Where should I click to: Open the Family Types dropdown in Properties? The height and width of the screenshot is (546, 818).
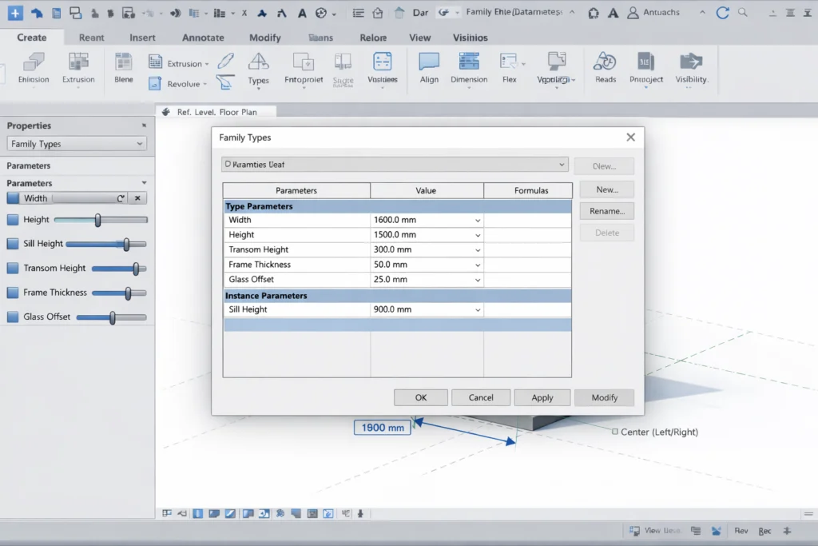(x=77, y=144)
